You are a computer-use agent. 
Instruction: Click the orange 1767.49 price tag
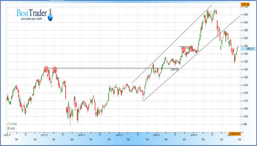[246, 4]
